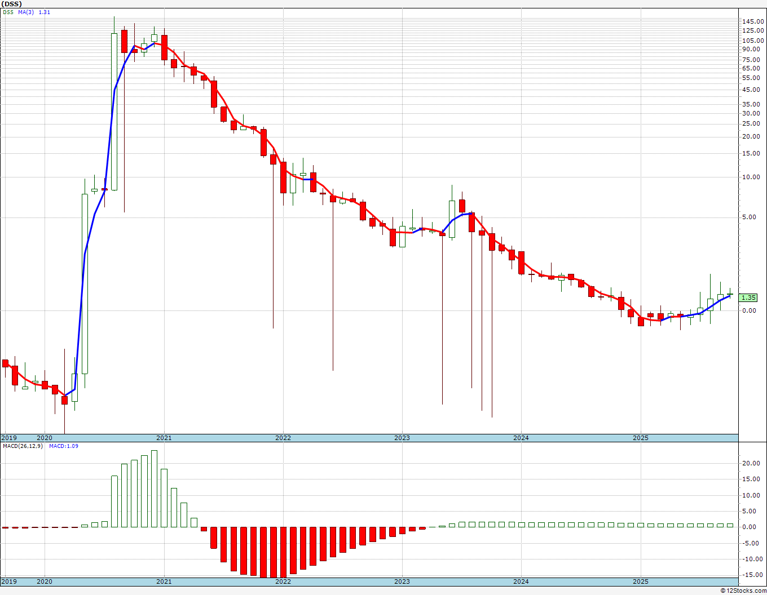
Task: Click -15.00 on the MACD axis
Action: click(753, 575)
